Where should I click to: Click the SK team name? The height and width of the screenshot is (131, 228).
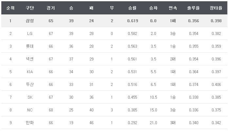pyautogui.click(x=30, y=97)
